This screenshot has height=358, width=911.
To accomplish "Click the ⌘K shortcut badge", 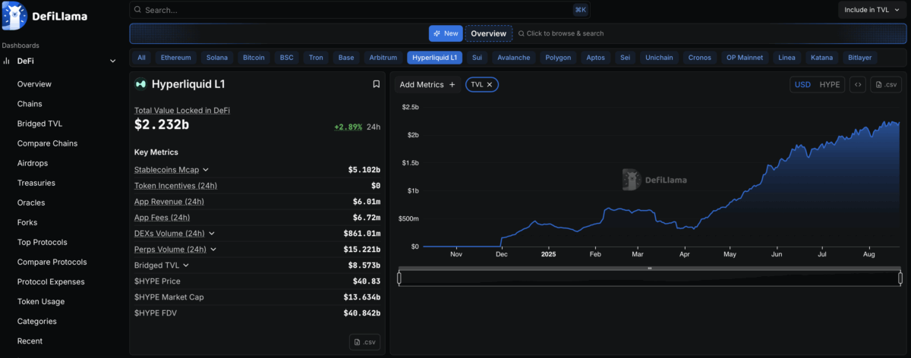I will (581, 10).
